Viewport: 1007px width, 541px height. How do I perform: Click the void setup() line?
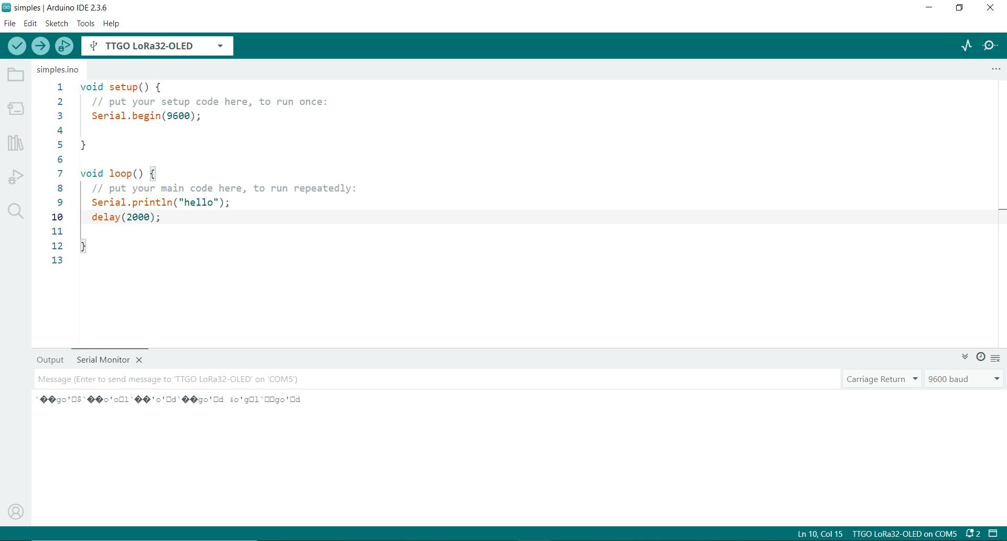coord(121,87)
